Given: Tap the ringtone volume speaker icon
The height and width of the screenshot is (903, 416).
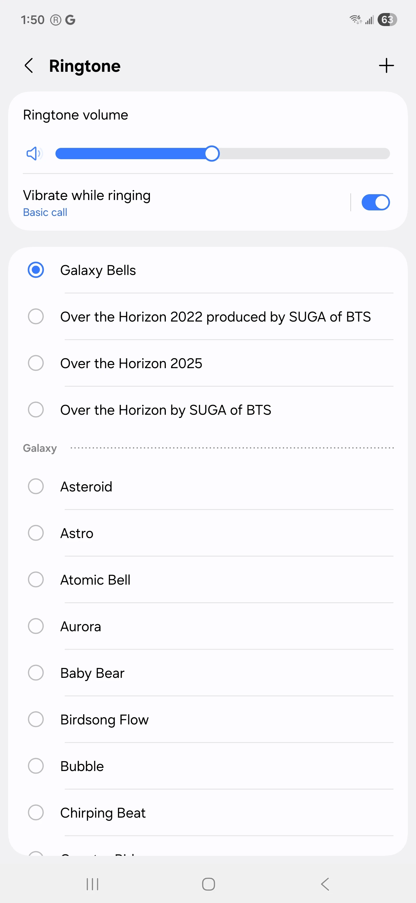Looking at the screenshot, I should [x=34, y=153].
